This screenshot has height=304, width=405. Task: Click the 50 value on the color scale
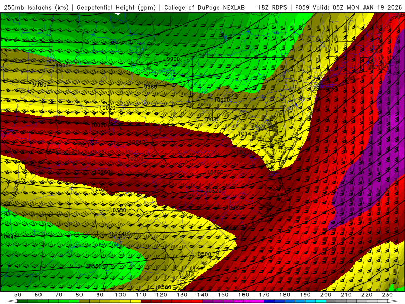point(18,295)
